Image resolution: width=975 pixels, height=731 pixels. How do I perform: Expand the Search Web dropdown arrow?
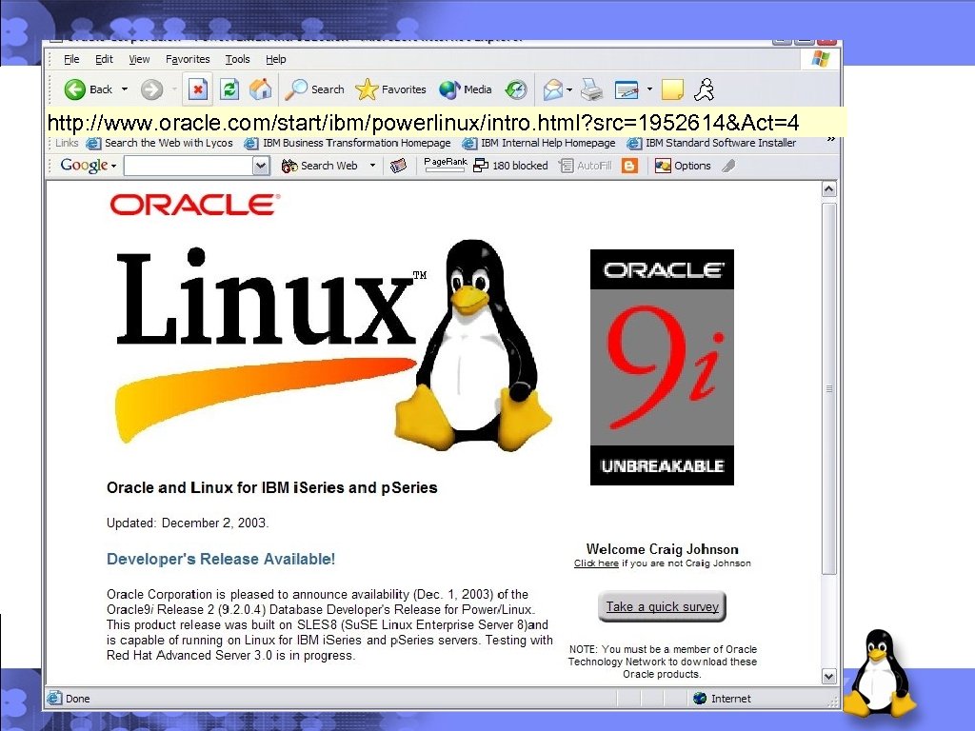click(372, 166)
